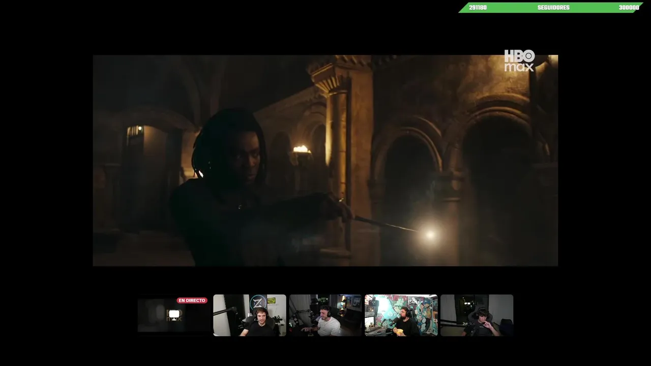Click the main HBO Max video player
Viewport: 651px width, 366px height.
tap(325, 161)
